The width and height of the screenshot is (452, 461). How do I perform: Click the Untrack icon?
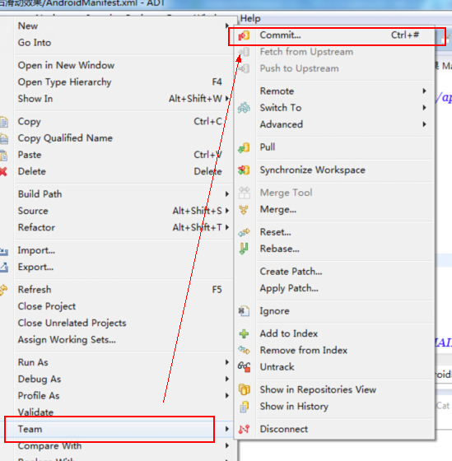click(244, 367)
